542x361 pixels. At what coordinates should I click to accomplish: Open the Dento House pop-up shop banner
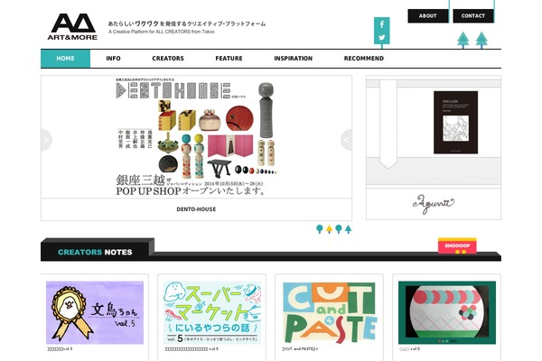[196, 137]
